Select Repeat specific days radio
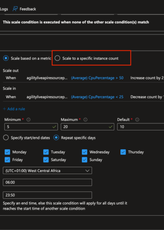The image size is (164, 230). [x=56, y=137]
